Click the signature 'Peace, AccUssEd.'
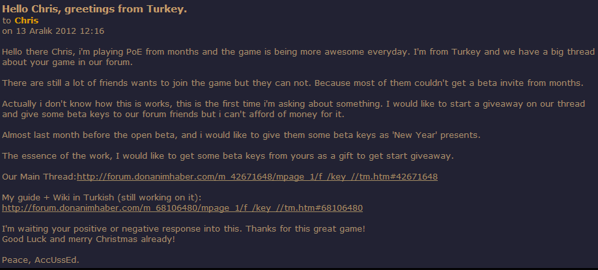 point(40,260)
